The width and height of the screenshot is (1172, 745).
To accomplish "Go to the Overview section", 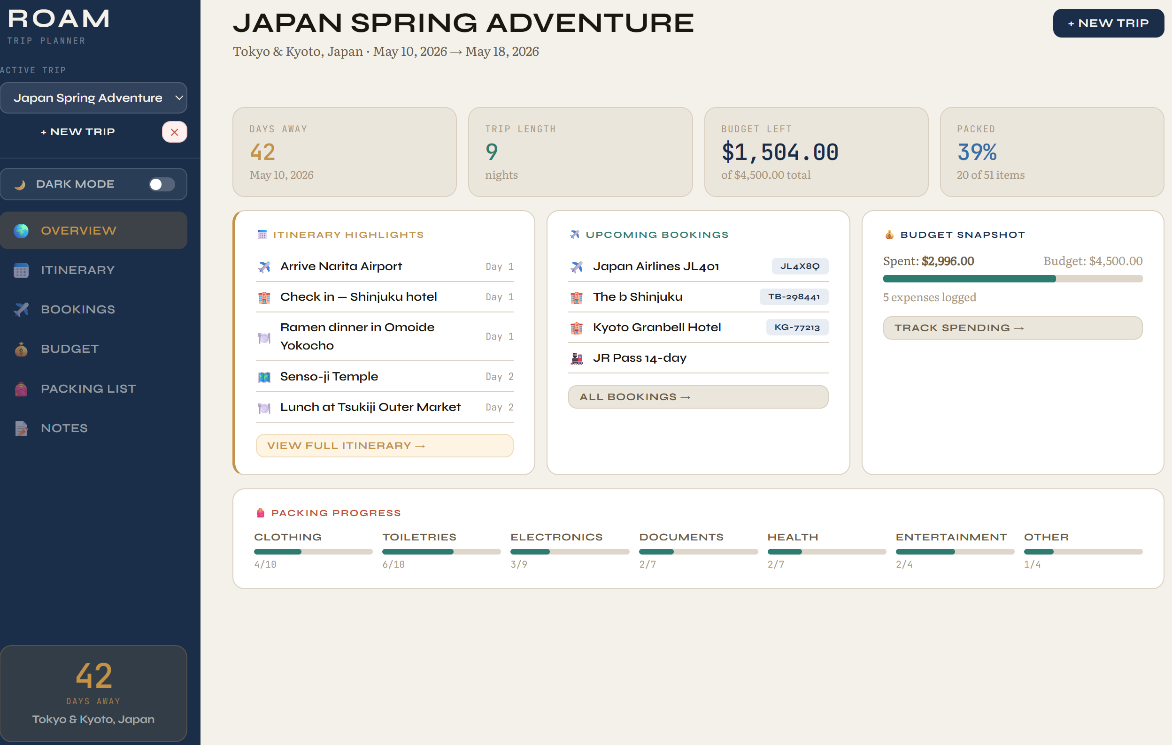I will tap(93, 230).
